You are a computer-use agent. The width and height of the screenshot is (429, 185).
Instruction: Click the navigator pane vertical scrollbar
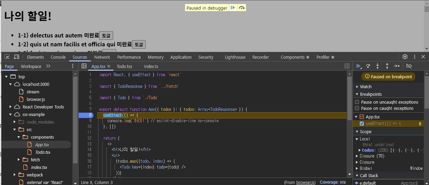[x=75, y=119]
